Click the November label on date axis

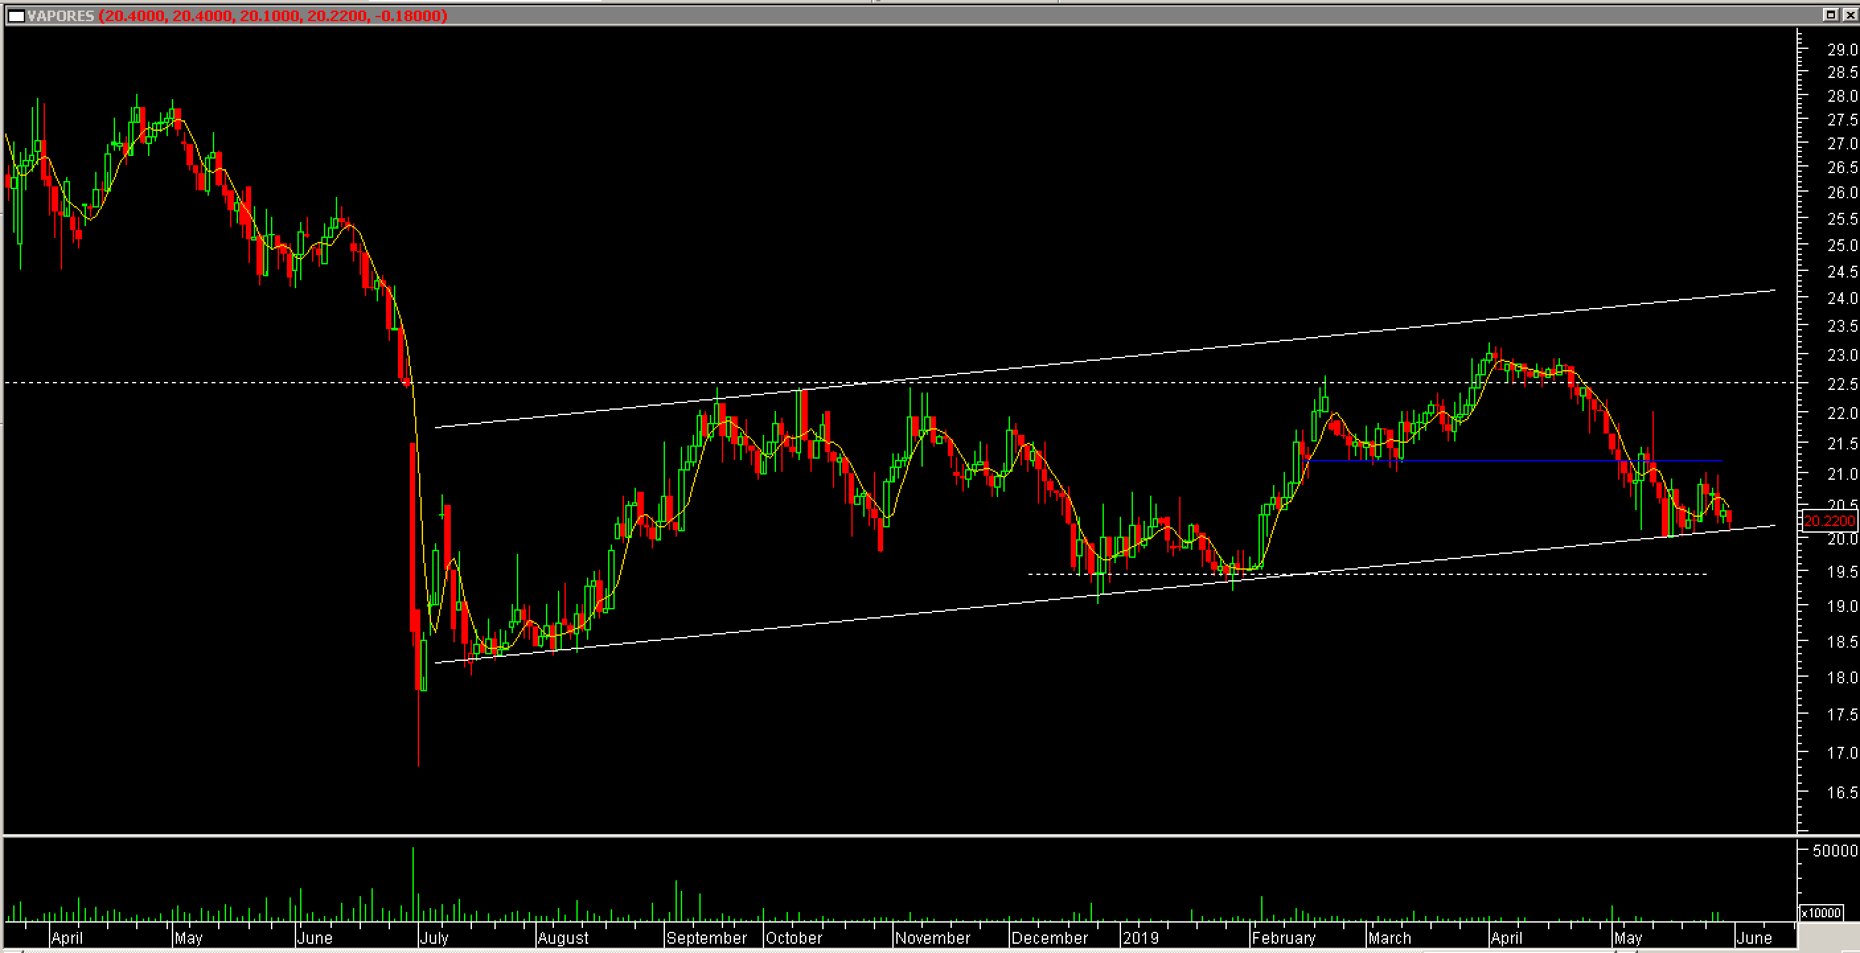click(x=932, y=938)
